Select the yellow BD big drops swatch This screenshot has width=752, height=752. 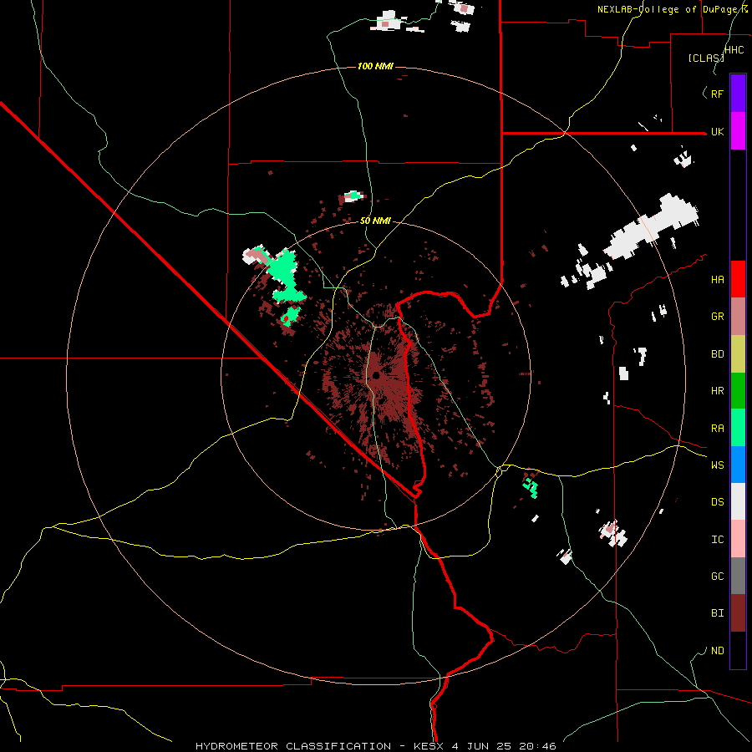(x=738, y=354)
